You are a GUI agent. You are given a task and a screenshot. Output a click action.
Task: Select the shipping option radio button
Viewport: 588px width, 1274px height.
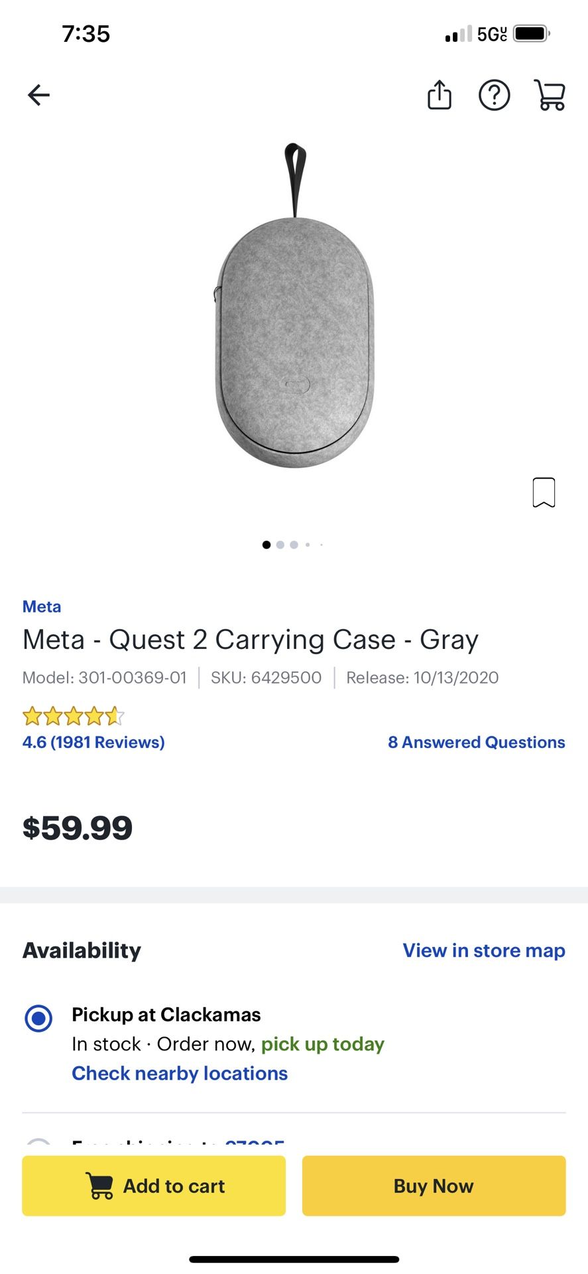38,1143
